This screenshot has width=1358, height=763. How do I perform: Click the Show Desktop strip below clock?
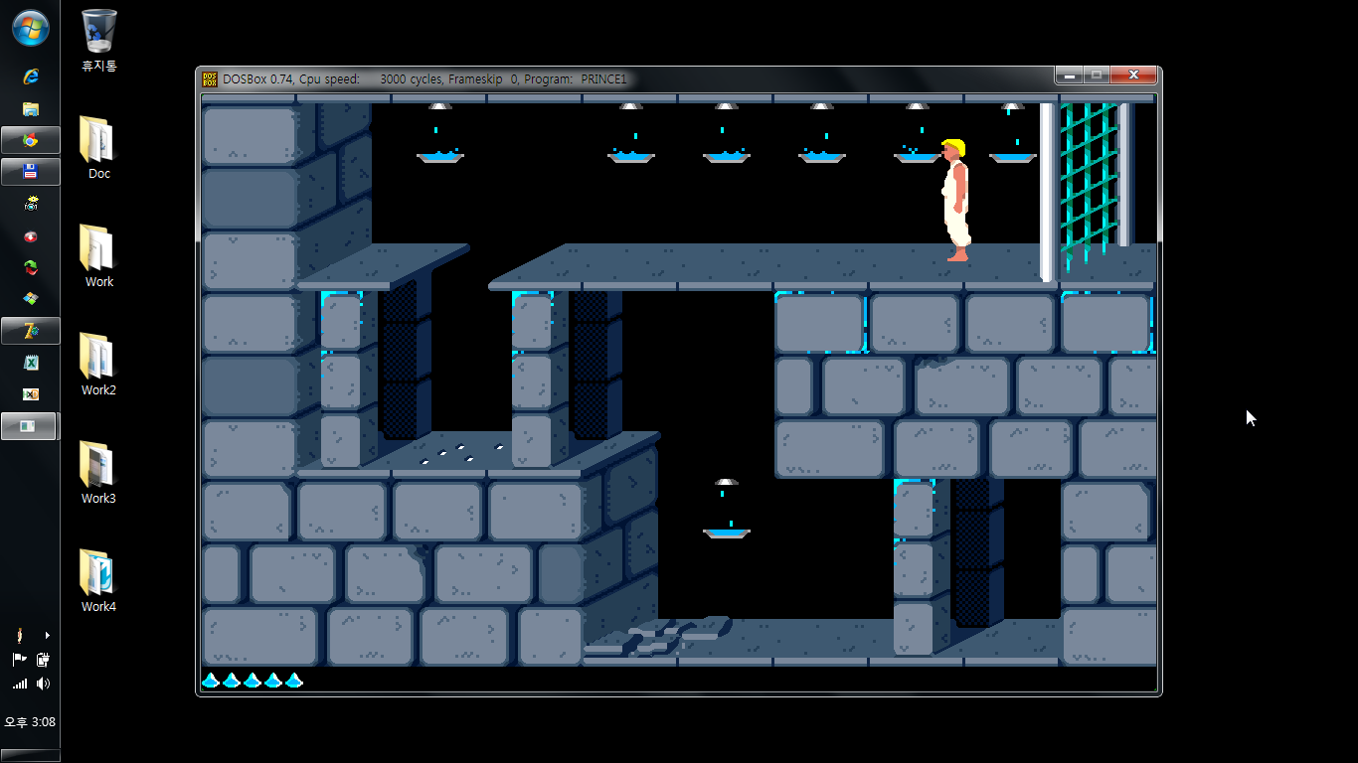tap(30, 756)
